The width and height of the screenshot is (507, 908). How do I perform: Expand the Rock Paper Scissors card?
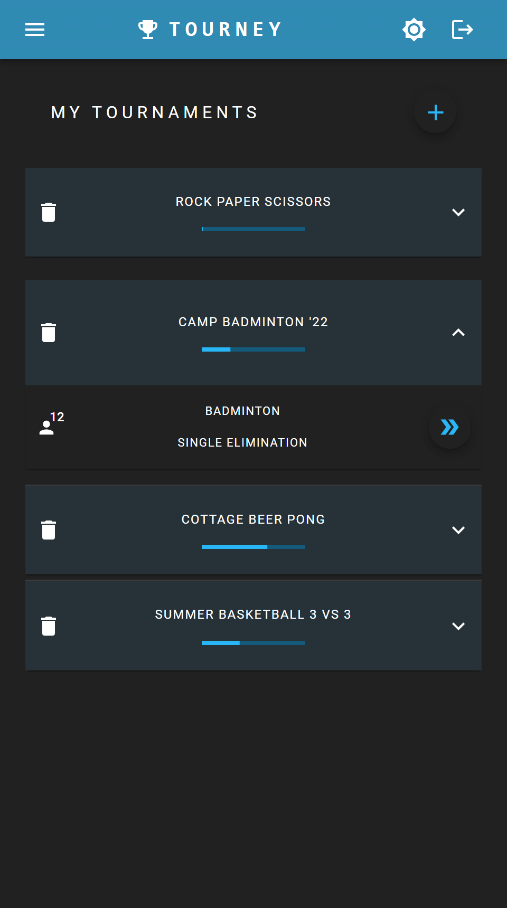[x=458, y=212]
